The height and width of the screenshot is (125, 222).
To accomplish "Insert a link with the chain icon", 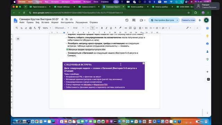I will click(126, 28).
